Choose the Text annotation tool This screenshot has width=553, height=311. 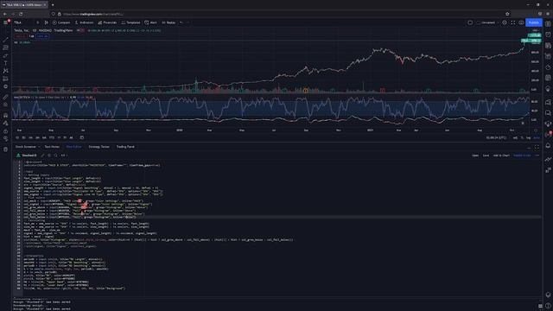[x=6, y=63]
